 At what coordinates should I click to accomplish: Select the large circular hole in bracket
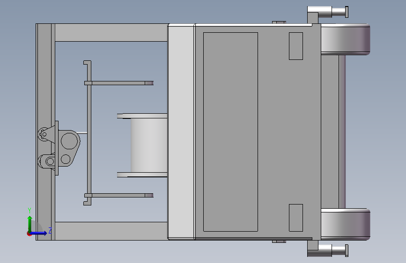point(69,141)
